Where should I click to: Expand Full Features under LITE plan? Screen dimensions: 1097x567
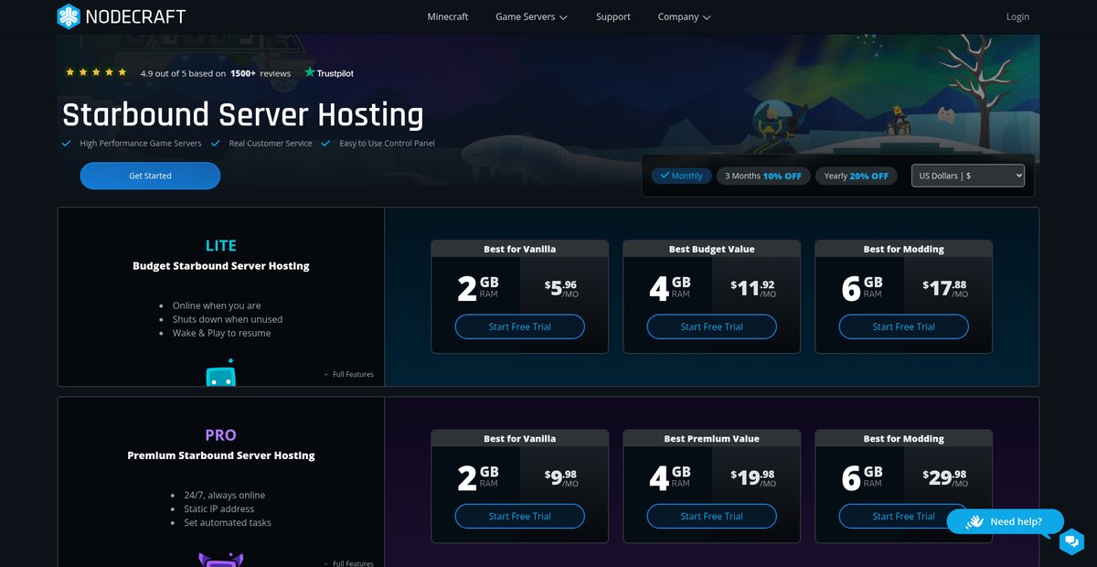tap(348, 374)
